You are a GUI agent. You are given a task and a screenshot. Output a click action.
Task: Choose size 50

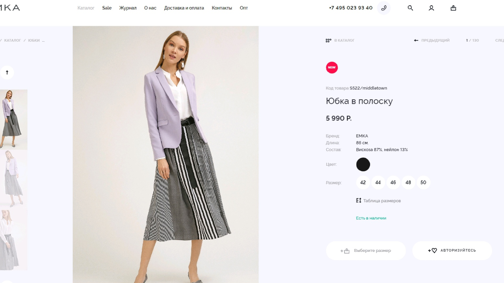[x=423, y=182]
